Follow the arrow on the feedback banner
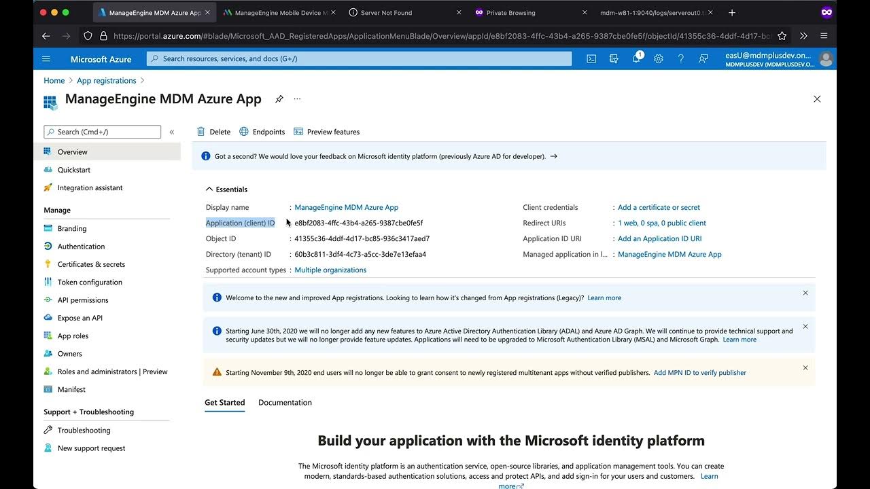This screenshot has height=489, width=870. (x=553, y=156)
